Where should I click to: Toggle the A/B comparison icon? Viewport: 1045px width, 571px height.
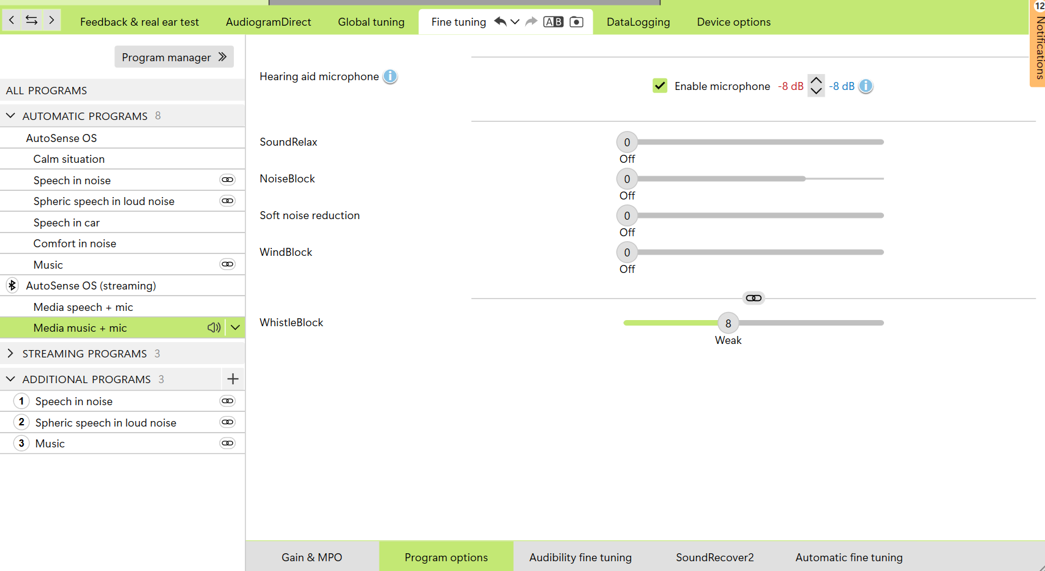(553, 22)
